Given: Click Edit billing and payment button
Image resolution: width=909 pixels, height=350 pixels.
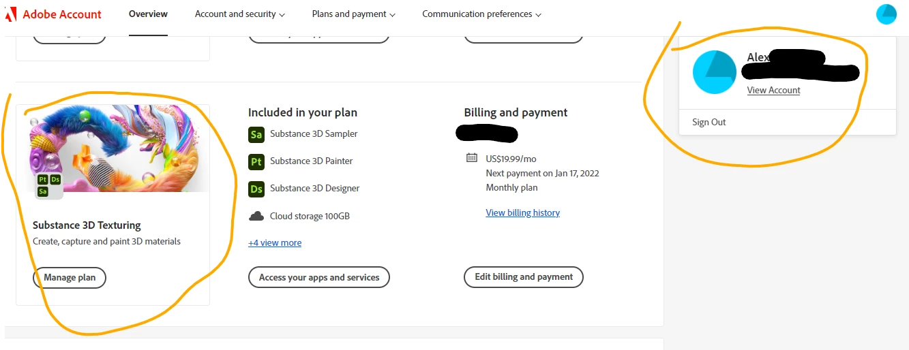Looking at the screenshot, I should (524, 277).
